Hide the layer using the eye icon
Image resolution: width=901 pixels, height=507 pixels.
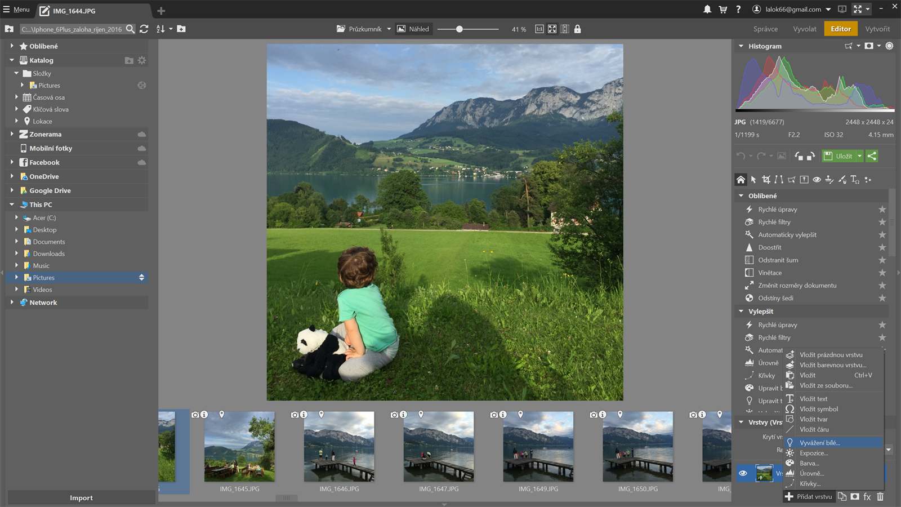tap(743, 473)
